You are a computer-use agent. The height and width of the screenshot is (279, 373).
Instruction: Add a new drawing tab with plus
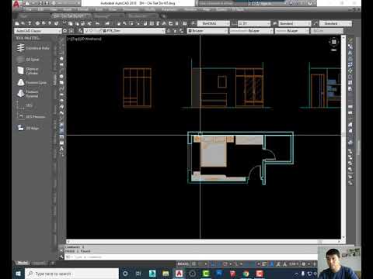163,16
